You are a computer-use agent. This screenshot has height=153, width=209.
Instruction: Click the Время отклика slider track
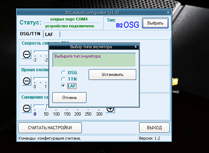[x=41, y=78]
